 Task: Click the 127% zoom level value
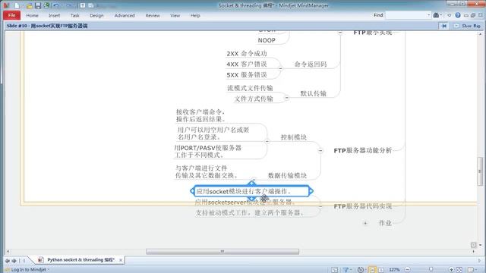(x=394, y=270)
